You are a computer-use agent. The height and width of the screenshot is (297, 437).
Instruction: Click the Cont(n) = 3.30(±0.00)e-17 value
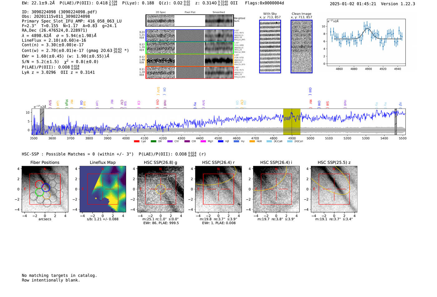(53, 45)
